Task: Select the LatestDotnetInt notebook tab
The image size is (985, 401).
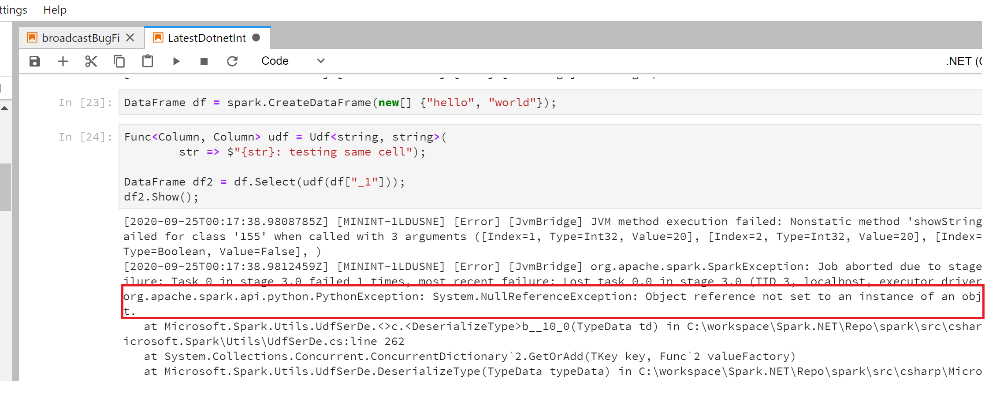Action: pos(207,38)
